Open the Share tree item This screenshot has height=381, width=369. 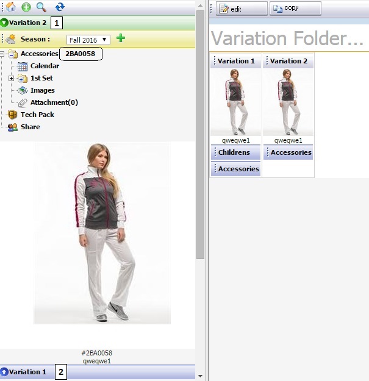pos(30,127)
